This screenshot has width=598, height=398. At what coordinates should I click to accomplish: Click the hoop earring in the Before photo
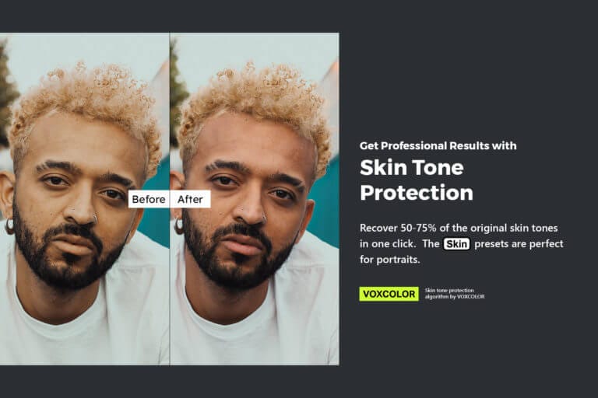tap(9, 227)
